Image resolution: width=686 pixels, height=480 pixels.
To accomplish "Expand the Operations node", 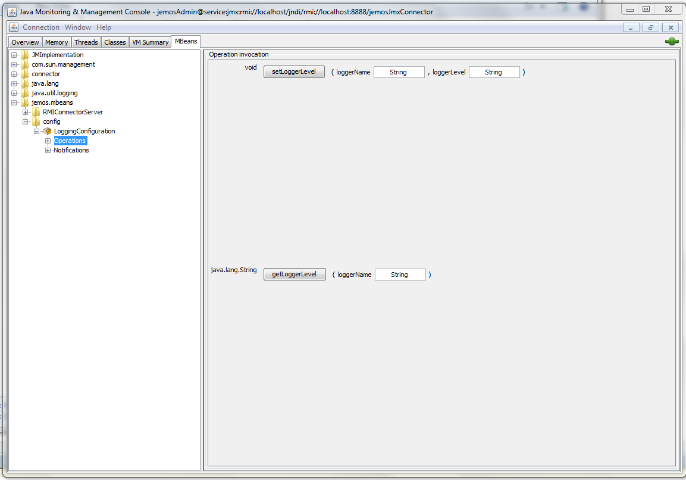I will (x=48, y=141).
